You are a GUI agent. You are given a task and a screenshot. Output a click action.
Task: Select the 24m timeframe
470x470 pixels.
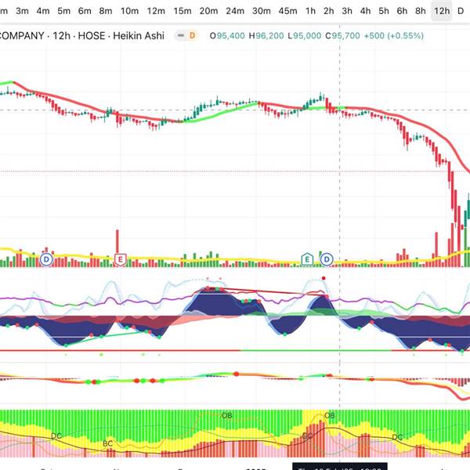pos(235,11)
